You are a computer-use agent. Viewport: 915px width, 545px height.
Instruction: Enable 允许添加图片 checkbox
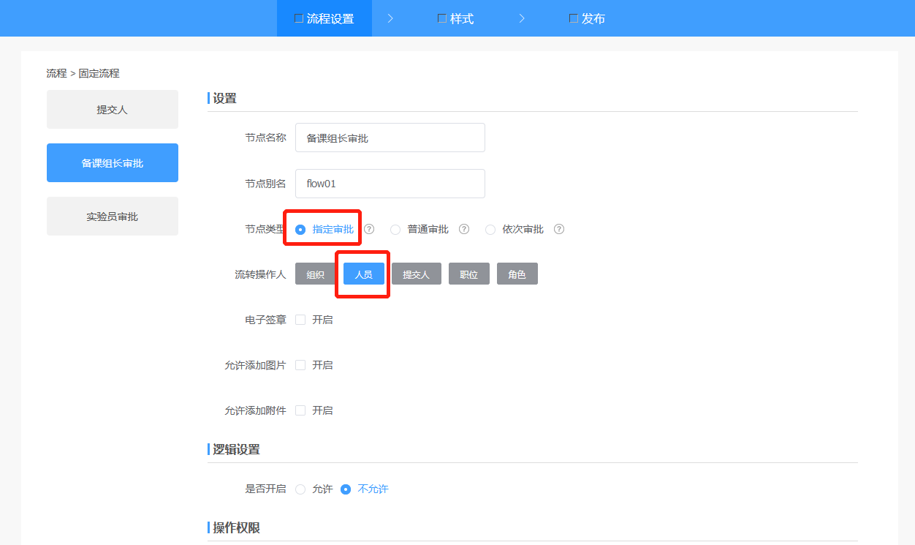click(x=300, y=365)
